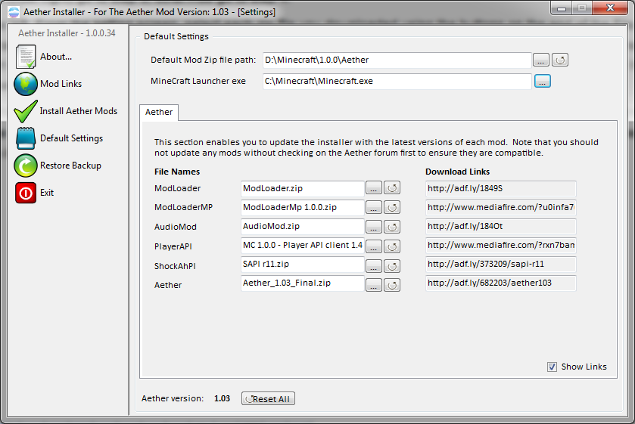Screen dimensions: 635x424
Task: Go to Mod Links section
Action: tap(61, 84)
